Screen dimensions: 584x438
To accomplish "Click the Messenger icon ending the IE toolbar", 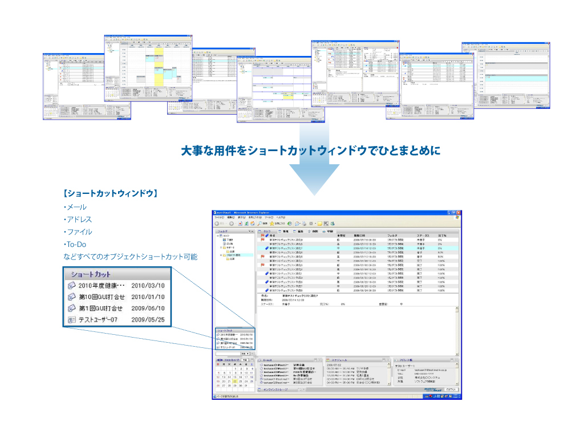I will (x=332, y=224).
